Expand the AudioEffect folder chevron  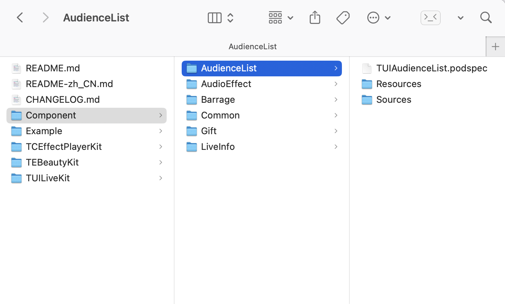[x=336, y=84]
